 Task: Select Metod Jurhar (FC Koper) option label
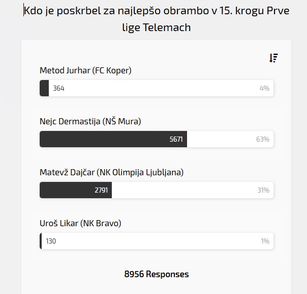(x=85, y=71)
